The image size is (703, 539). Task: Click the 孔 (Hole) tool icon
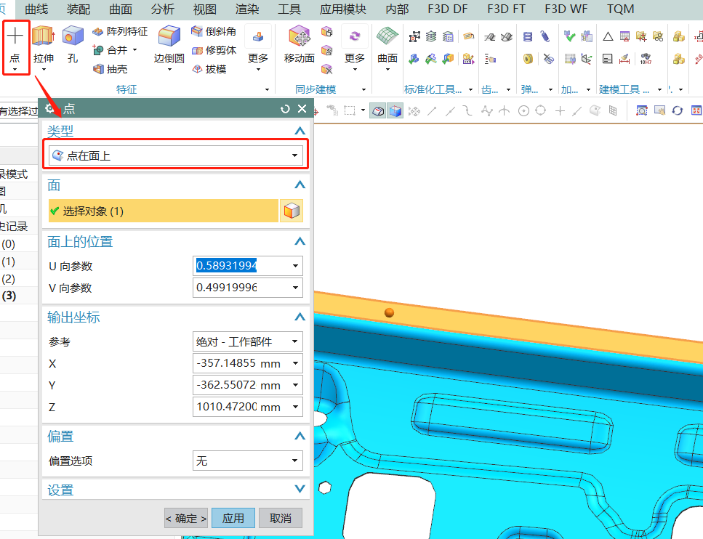(x=73, y=36)
